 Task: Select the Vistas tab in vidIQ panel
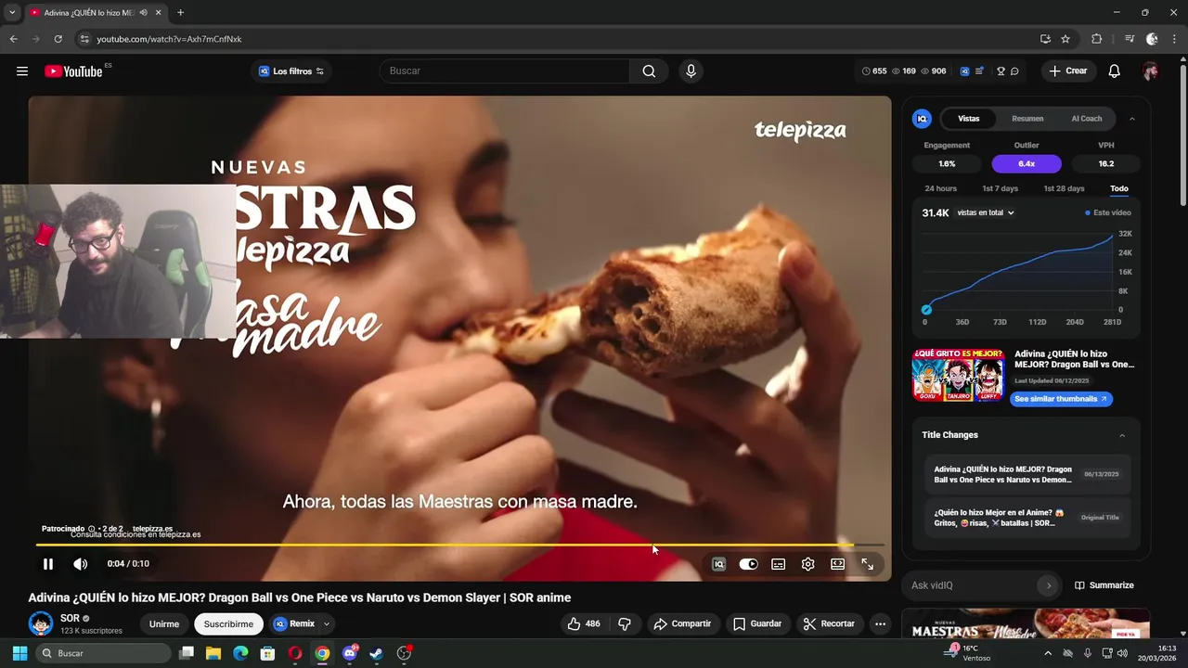tap(969, 119)
